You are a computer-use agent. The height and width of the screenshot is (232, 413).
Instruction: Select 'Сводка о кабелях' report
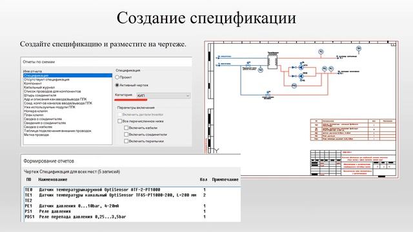38,127
